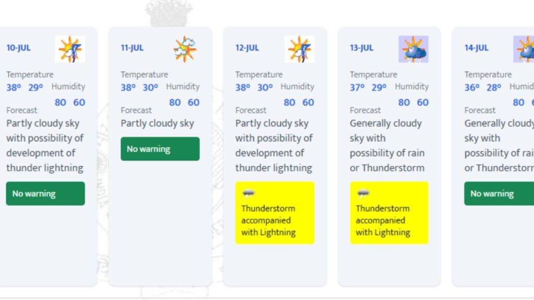Click the 10-JUL humidity value 80
Image resolution: width=534 pixels, height=300 pixels.
(60, 103)
